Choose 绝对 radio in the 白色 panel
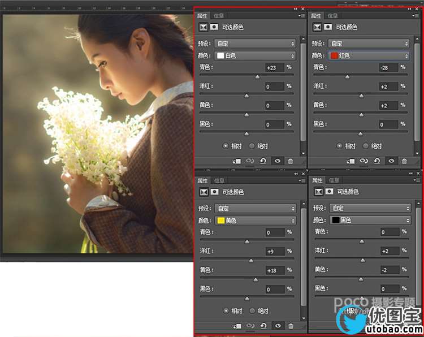The image size is (424, 337). (252, 146)
